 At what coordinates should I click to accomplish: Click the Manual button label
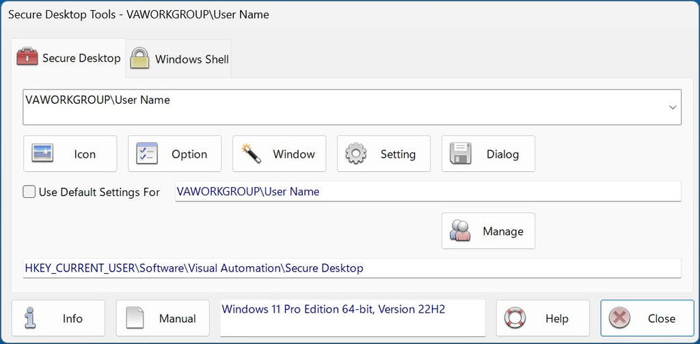pyautogui.click(x=177, y=319)
